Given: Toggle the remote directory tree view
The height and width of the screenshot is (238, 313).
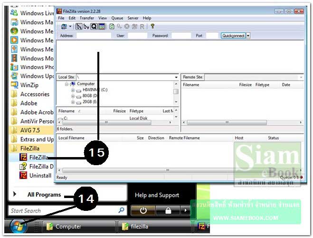Looking at the screenshot, I should pos(86,26).
